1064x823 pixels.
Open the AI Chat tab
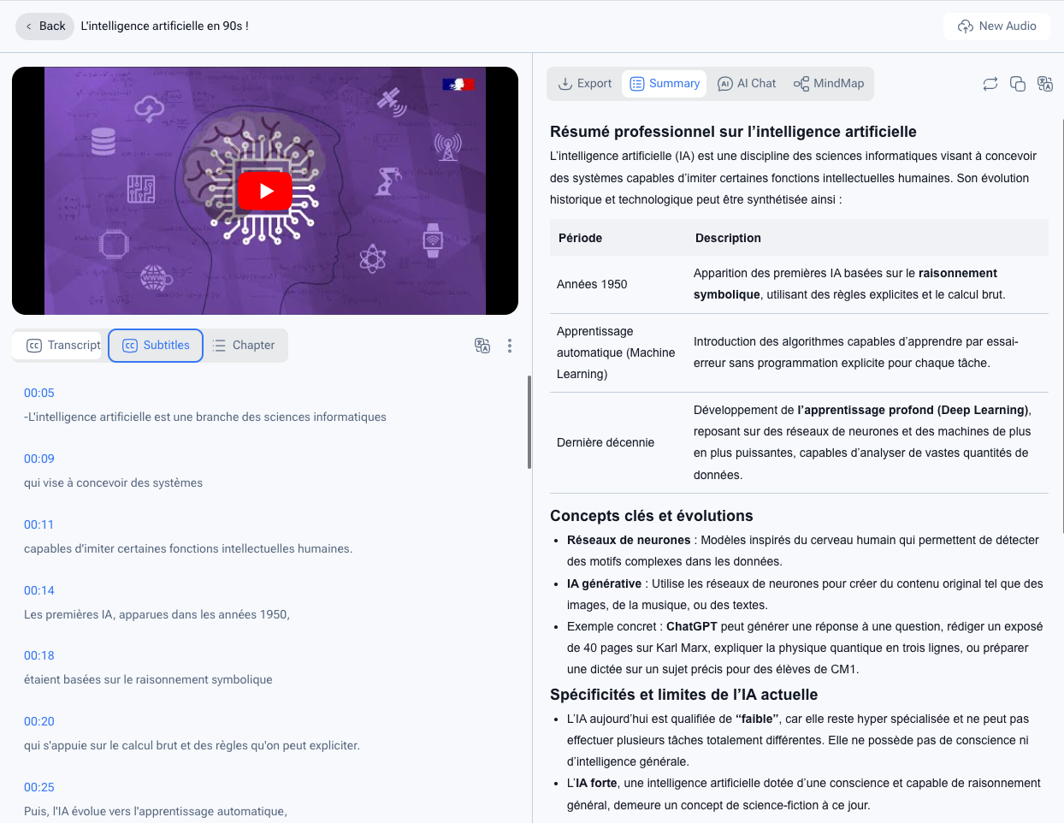[747, 83]
